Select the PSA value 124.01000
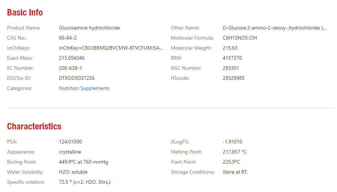The width and height of the screenshot is (337, 192). 70,142
